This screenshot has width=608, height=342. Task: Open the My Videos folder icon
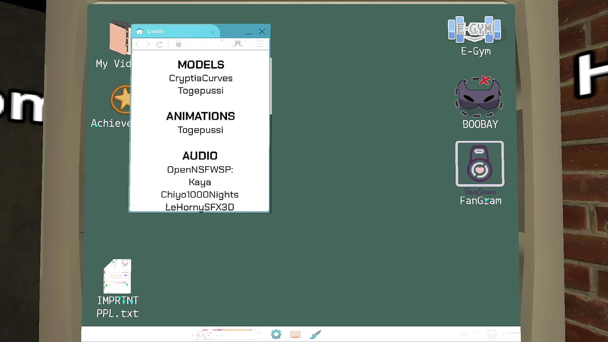click(x=119, y=38)
